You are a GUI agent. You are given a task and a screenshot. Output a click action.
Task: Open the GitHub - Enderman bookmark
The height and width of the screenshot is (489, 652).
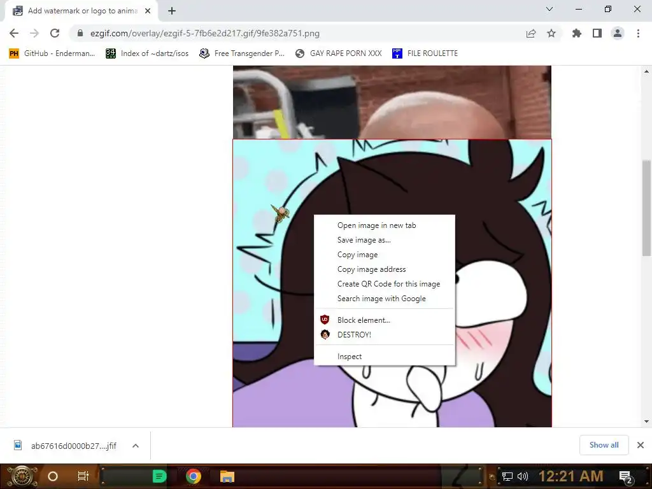click(52, 53)
